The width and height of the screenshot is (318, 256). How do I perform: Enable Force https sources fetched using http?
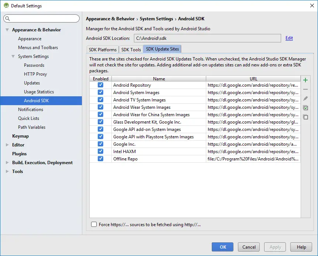tap(94, 224)
